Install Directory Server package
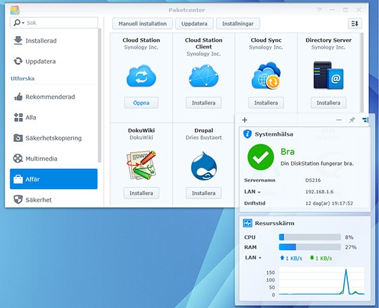The image size is (379, 308). pos(328,103)
